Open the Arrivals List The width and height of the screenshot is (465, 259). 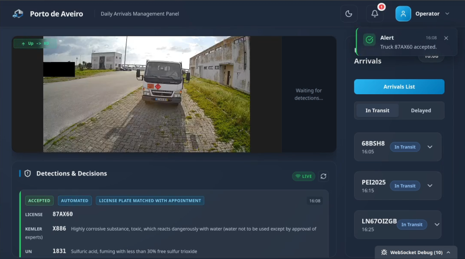(x=399, y=86)
